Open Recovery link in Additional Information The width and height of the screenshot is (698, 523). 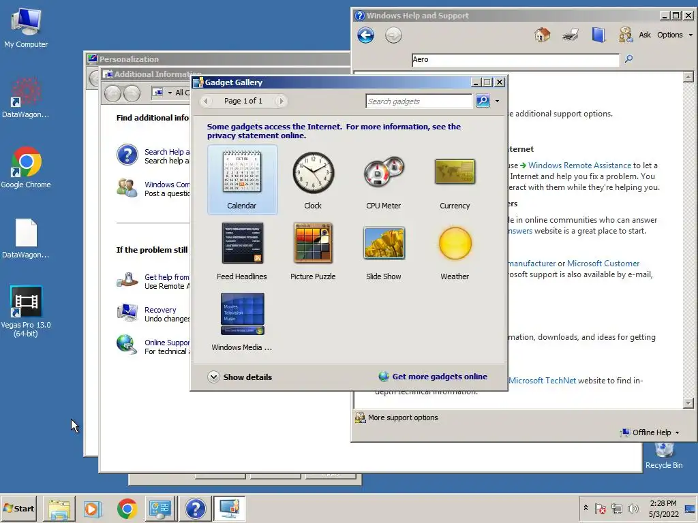(x=160, y=310)
